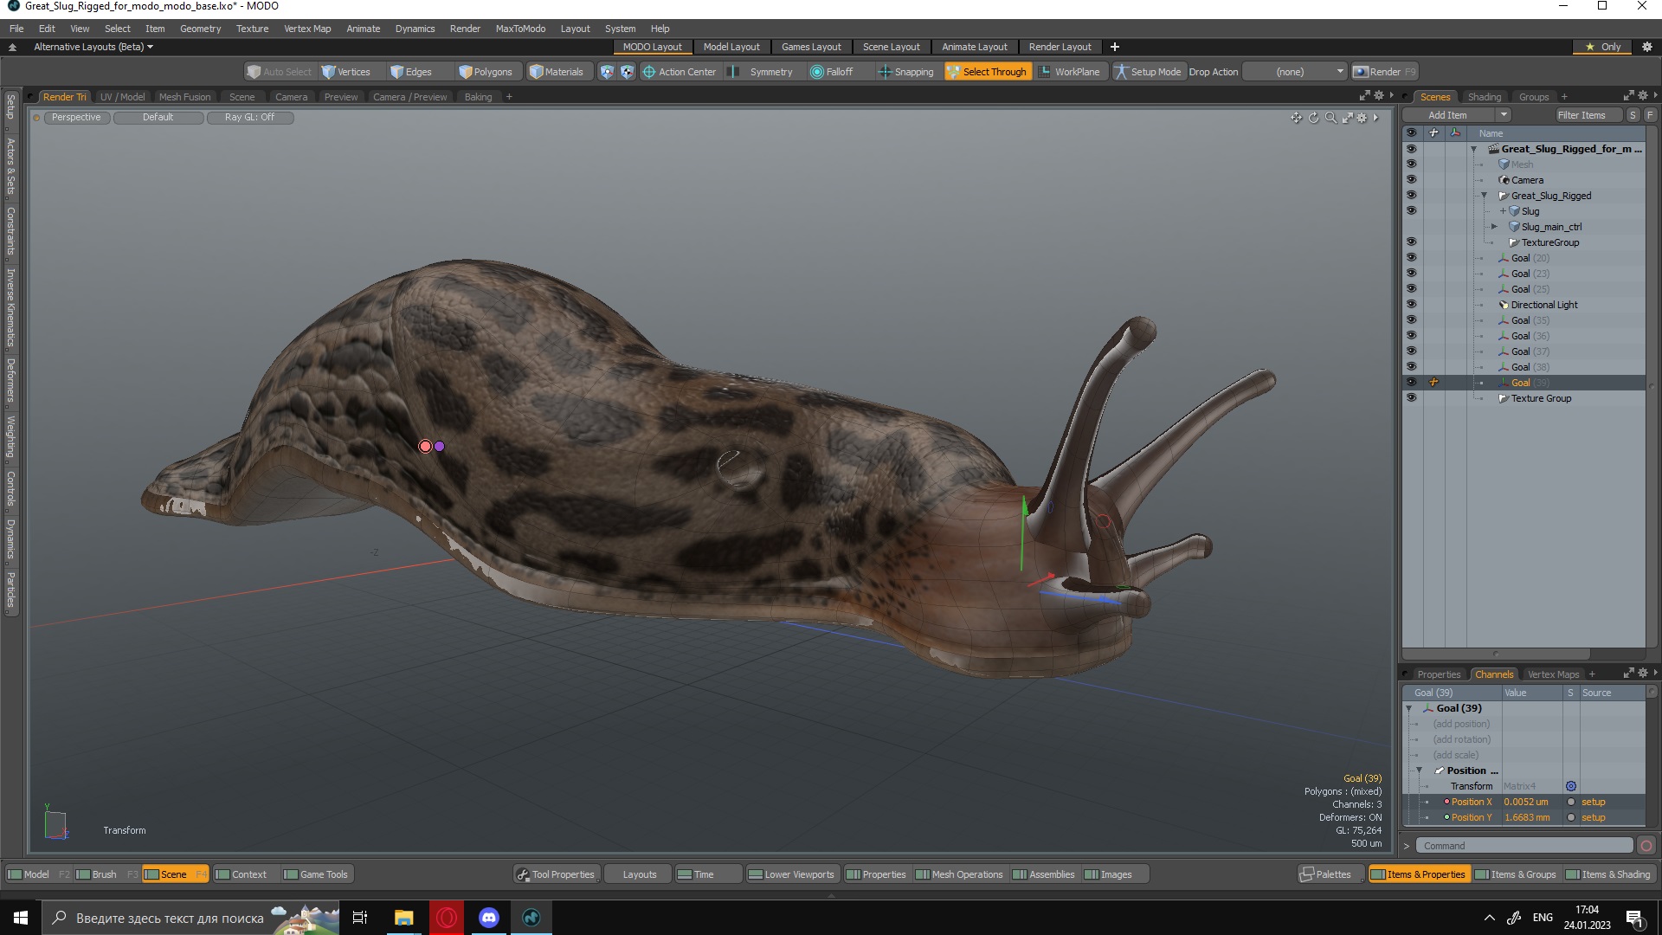Click into the Command input field
Screen dimensions: 1662x935
pos(1526,846)
